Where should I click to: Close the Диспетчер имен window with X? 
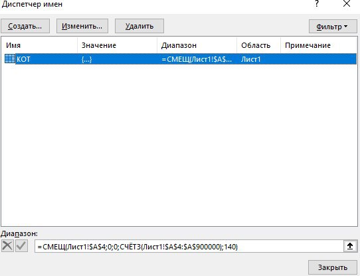coord(347,3)
